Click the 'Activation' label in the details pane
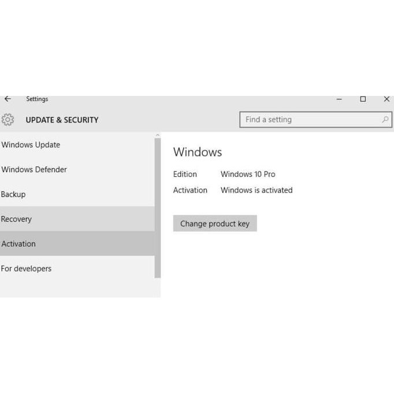Screen dimensions: 394x394 point(190,190)
